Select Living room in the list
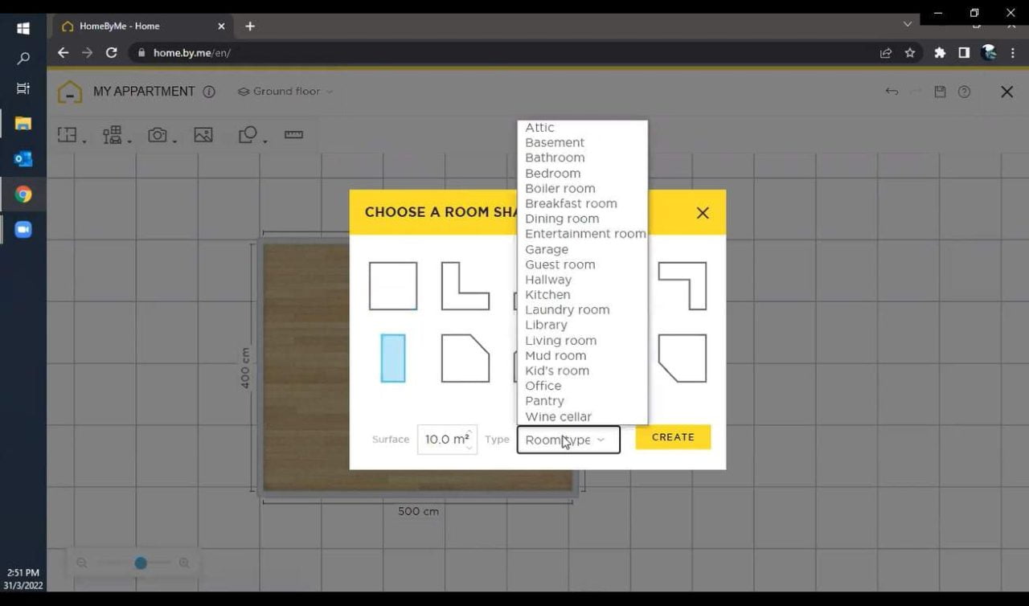 560,340
